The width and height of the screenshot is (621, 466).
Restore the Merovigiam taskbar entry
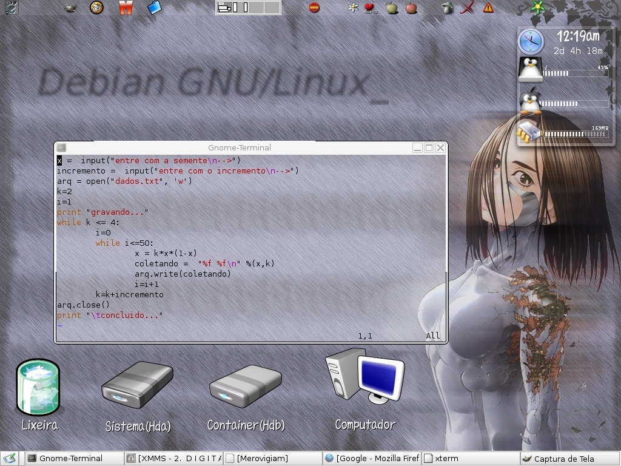tap(272, 459)
